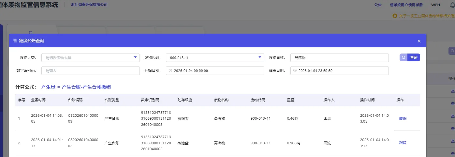Click the 数字识别码 input field
This screenshot has width=455, height=157.
tap(91, 71)
